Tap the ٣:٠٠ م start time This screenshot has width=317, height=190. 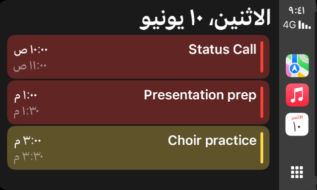pos(28,141)
